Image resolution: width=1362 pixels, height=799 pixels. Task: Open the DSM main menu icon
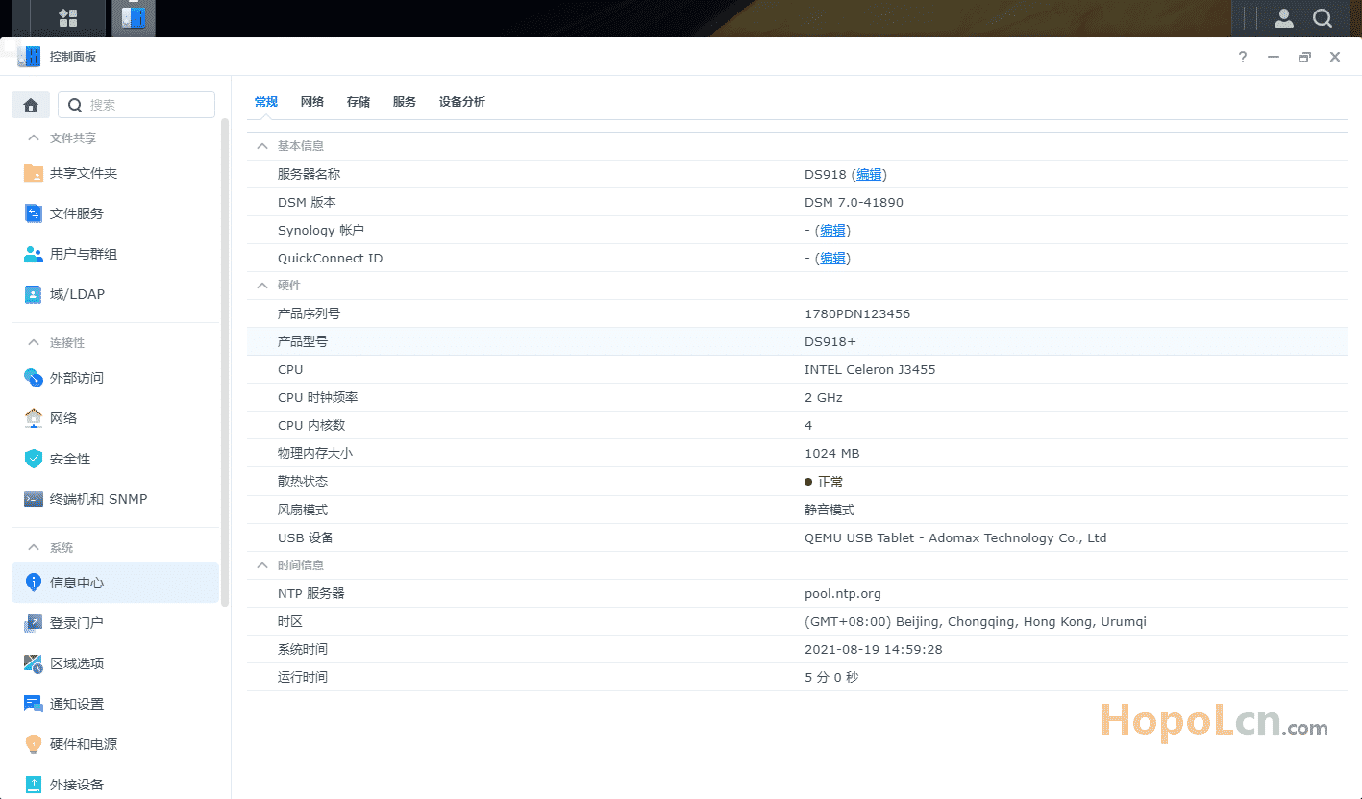tap(68, 18)
